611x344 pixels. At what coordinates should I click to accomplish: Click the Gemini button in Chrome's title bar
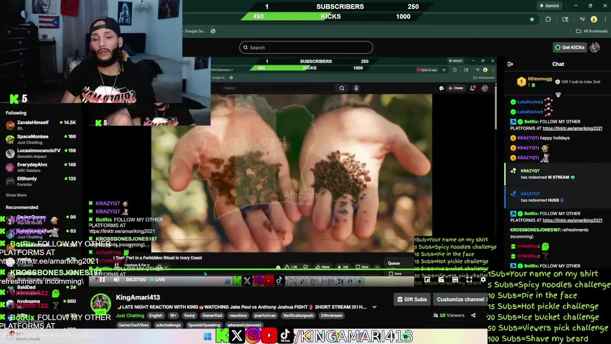click(549, 6)
